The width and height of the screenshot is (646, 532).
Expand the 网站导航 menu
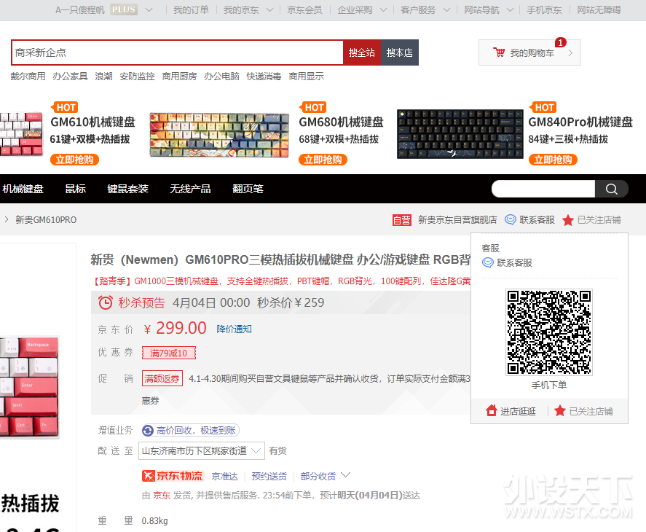489,10
